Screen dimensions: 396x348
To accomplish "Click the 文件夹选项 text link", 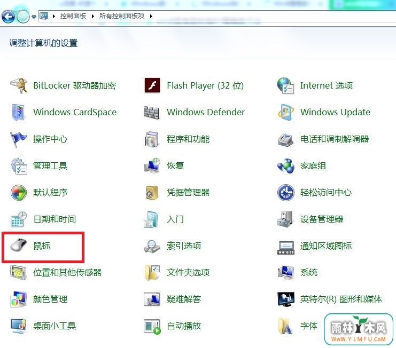I will 188,273.
